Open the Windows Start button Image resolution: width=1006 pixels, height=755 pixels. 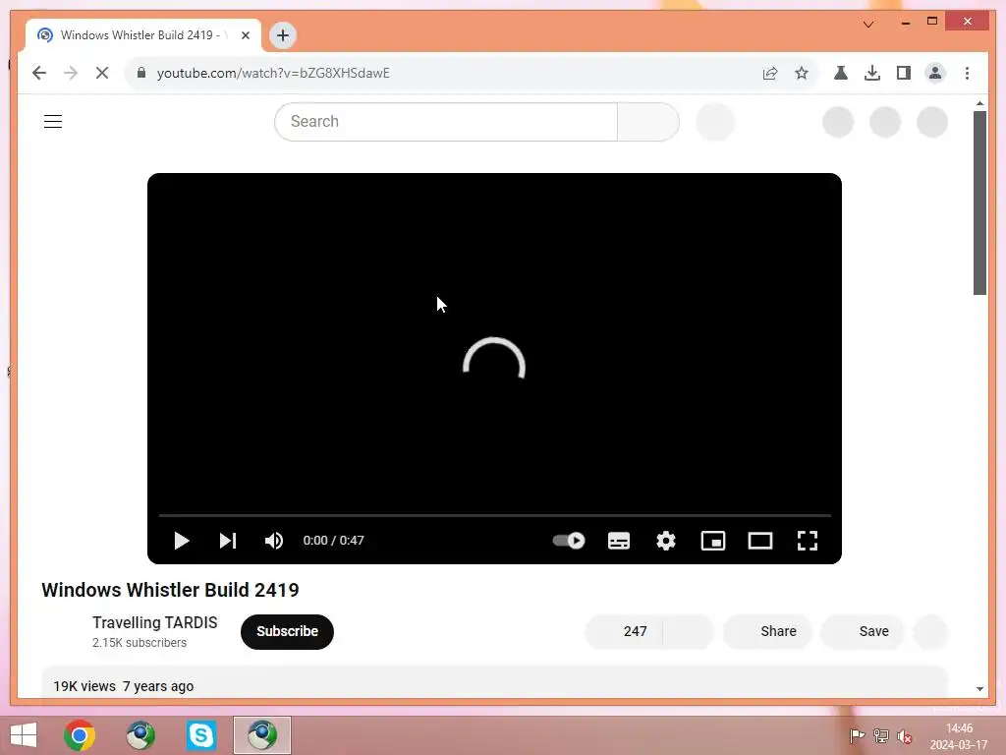click(x=24, y=735)
